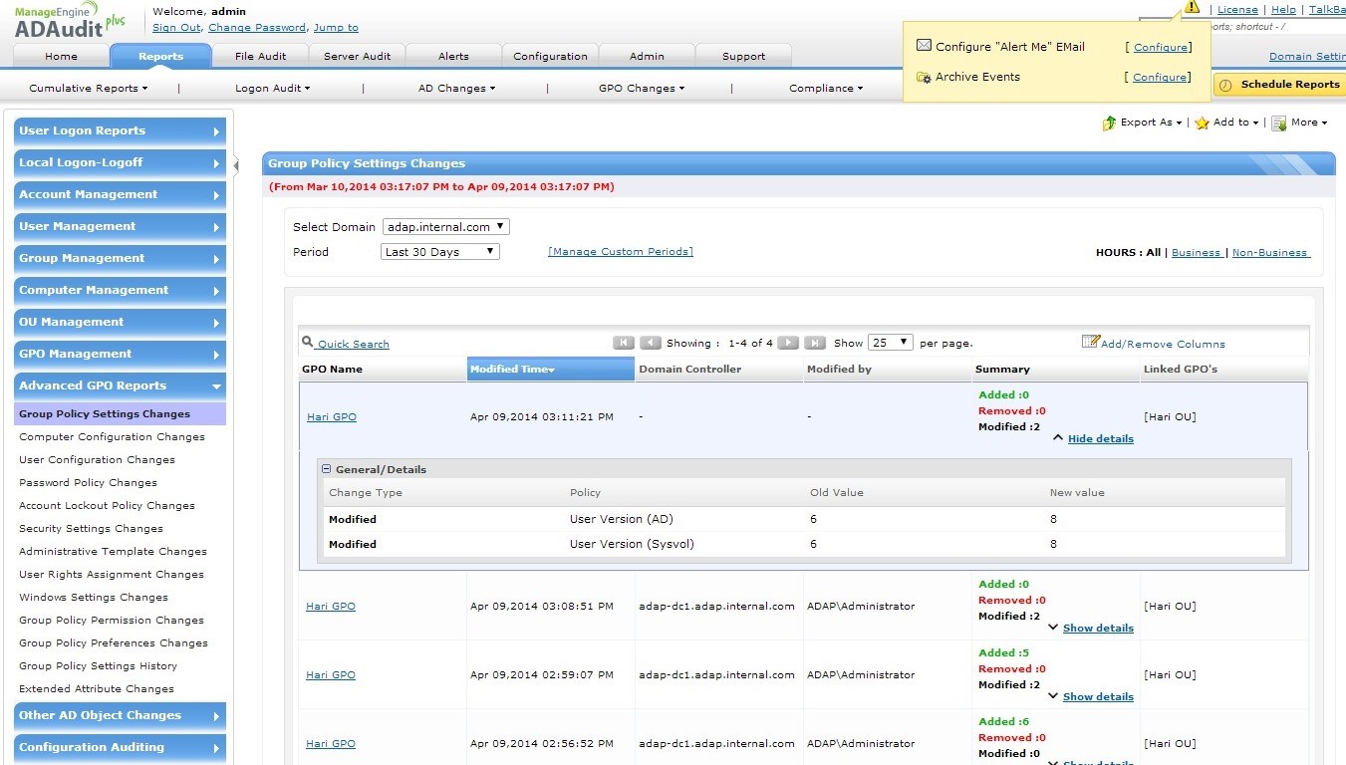The height and width of the screenshot is (765, 1346).
Task: Change the rows per page dropdown
Action: click(890, 343)
